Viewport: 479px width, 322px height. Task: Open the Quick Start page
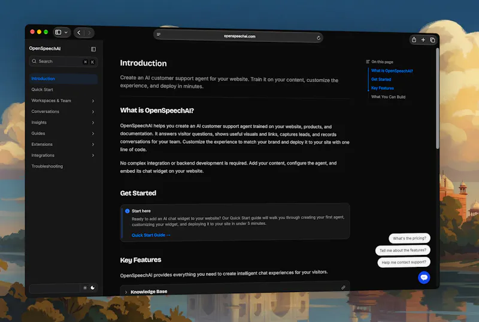pyautogui.click(x=42, y=90)
